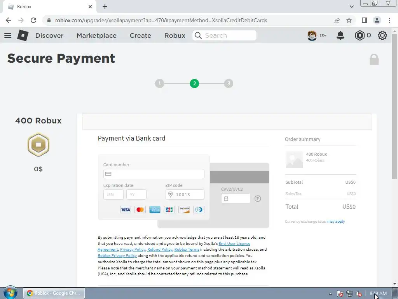Open the Discover page
Screen dimensions: 398x299
tap(49, 35)
